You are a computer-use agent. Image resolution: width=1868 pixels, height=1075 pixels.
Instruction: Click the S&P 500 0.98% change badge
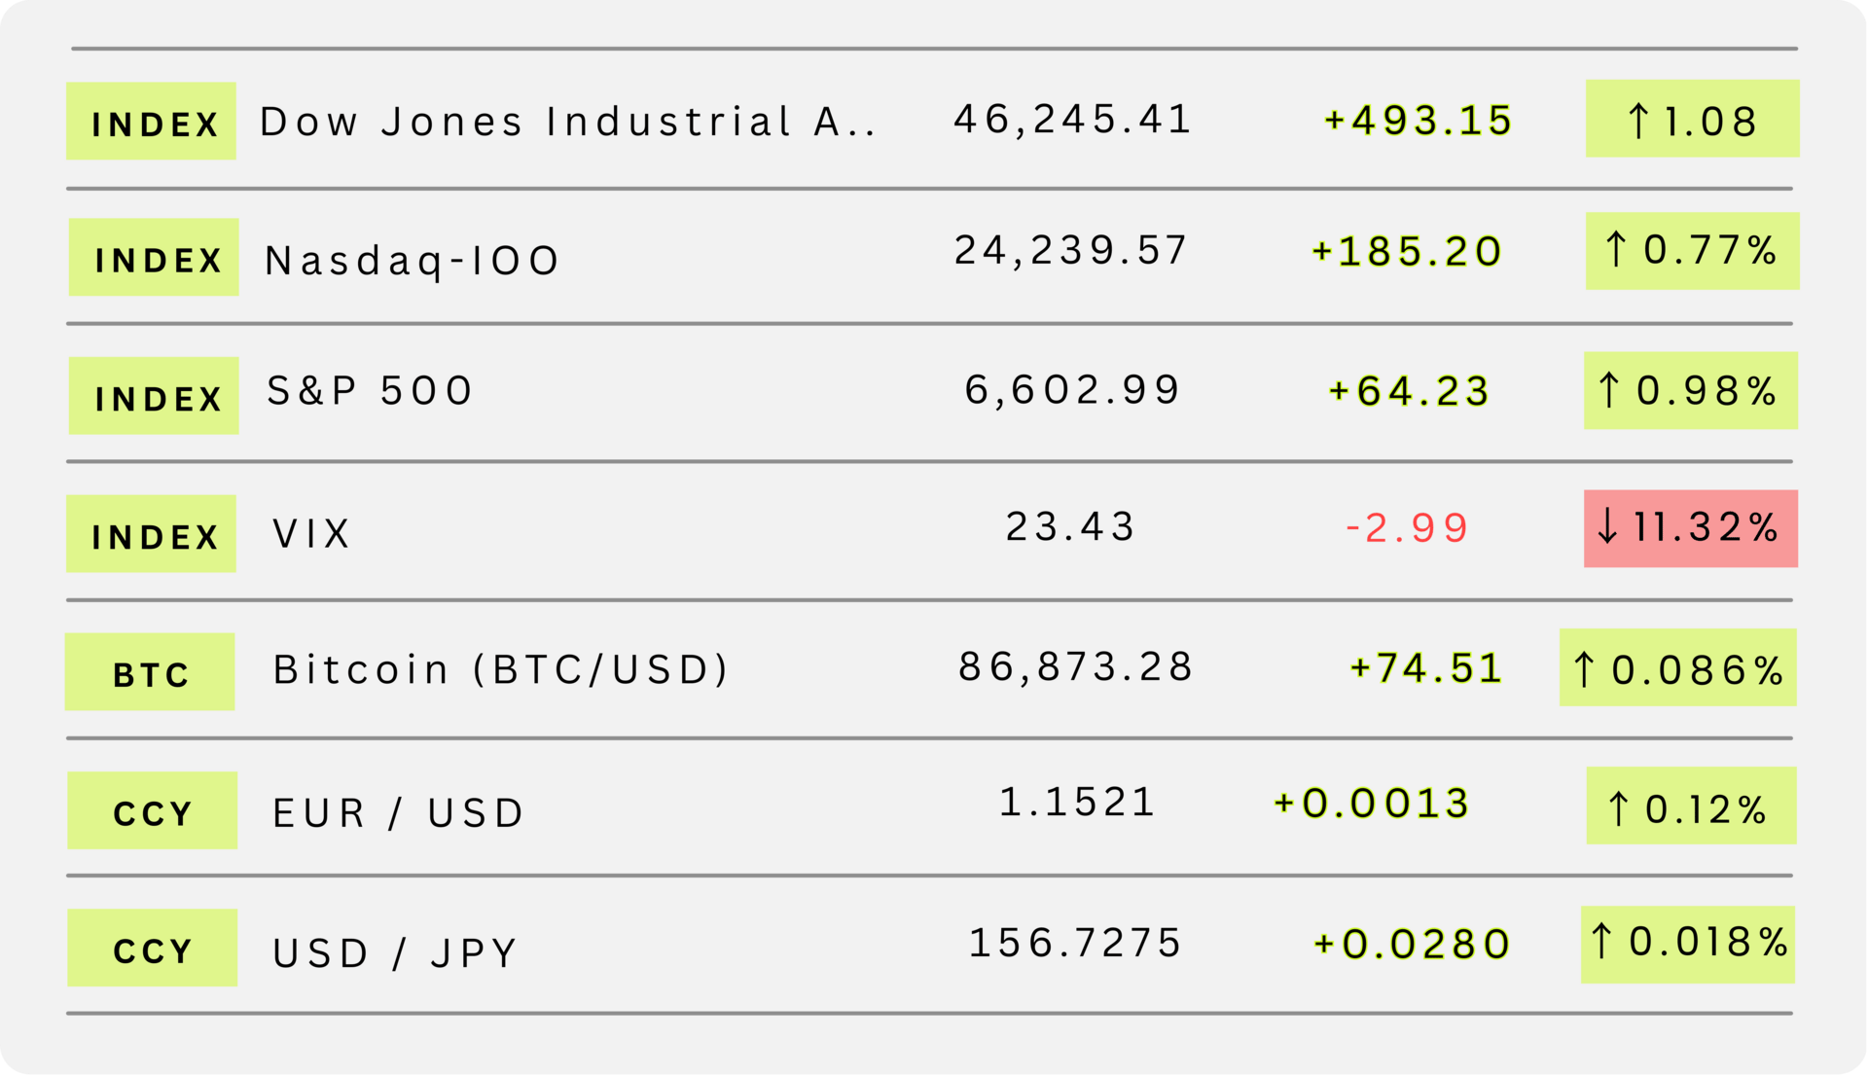(1690, 390)
